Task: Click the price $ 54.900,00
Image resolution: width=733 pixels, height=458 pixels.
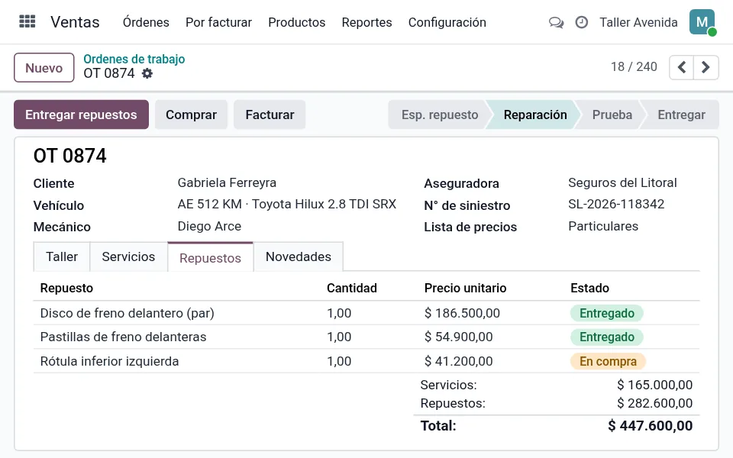Action: [458, 337]
